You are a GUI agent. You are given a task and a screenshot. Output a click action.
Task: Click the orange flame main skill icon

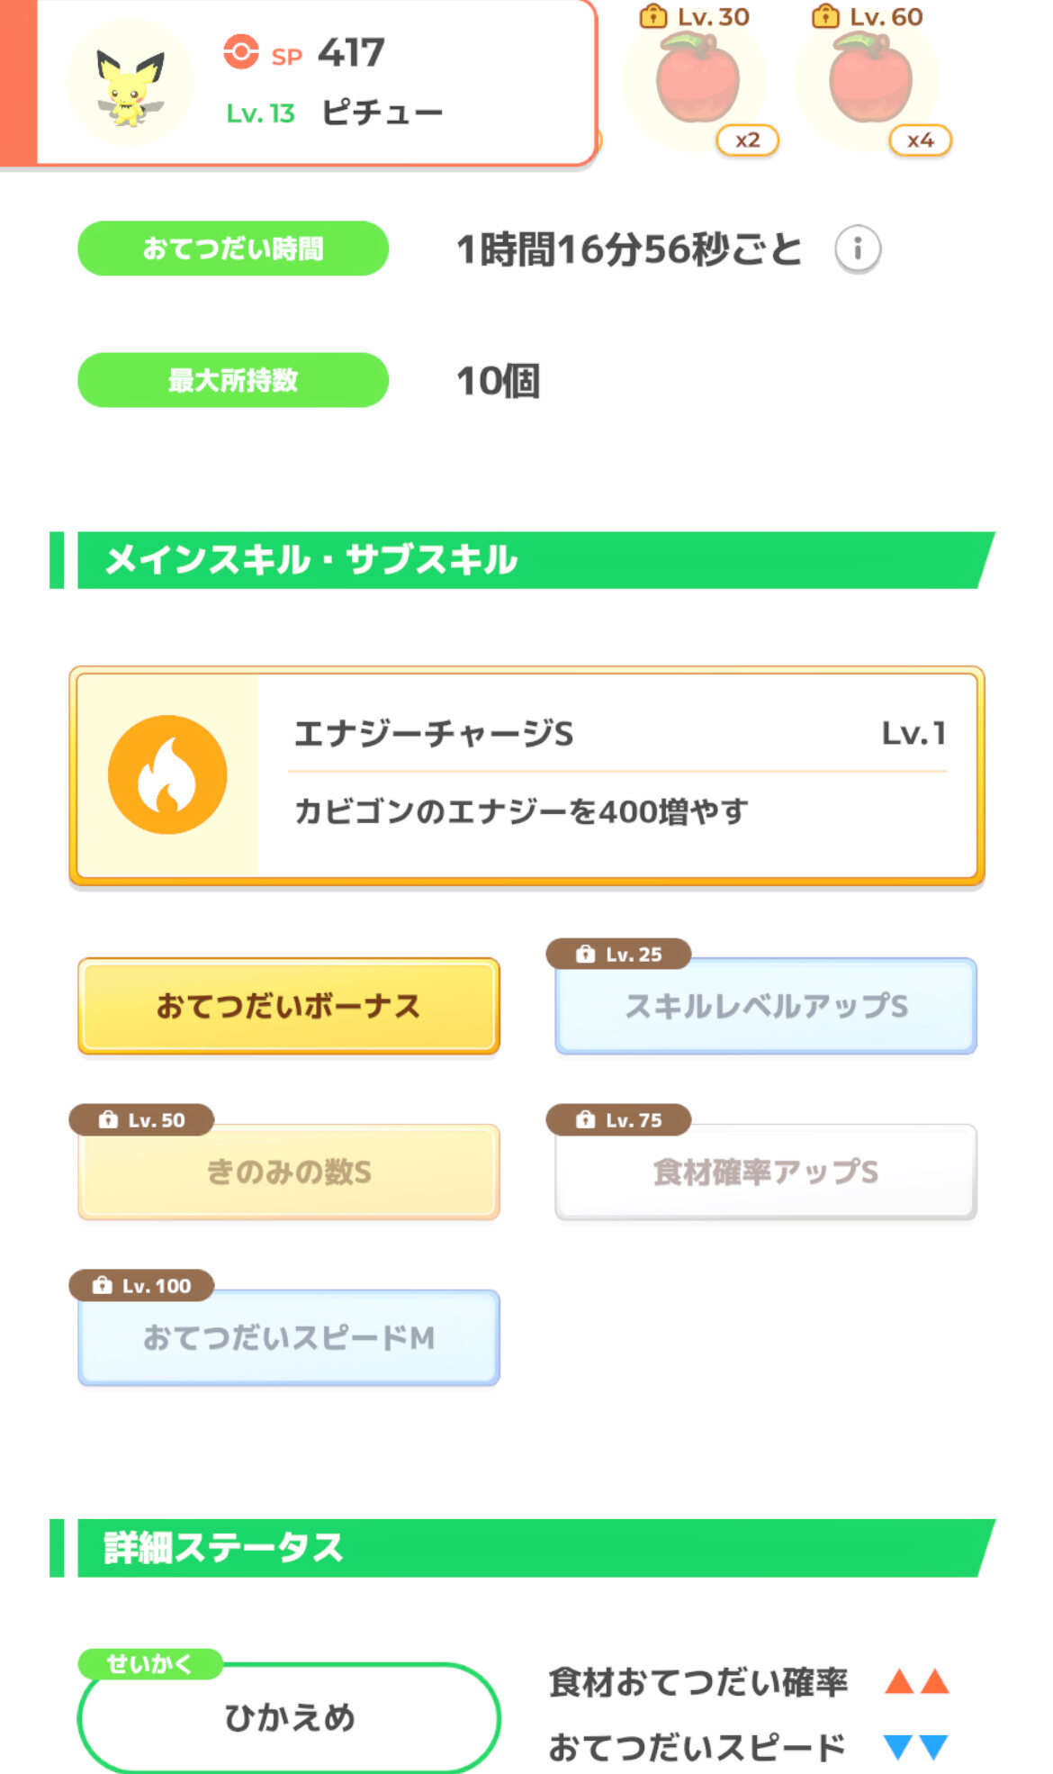click(167, 774)
